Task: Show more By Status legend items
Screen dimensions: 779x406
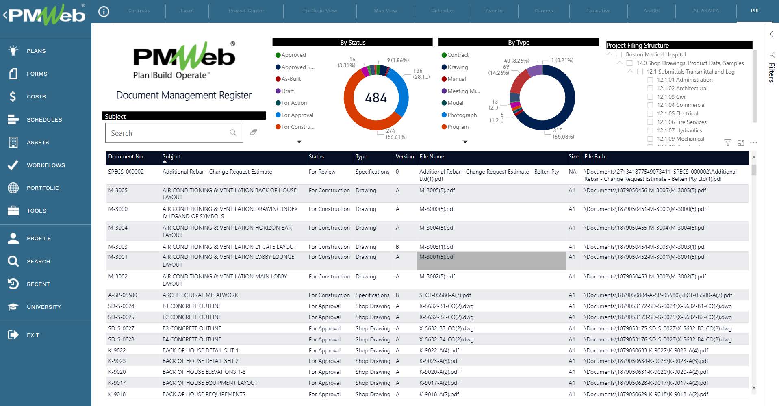Action: point(299,142)
